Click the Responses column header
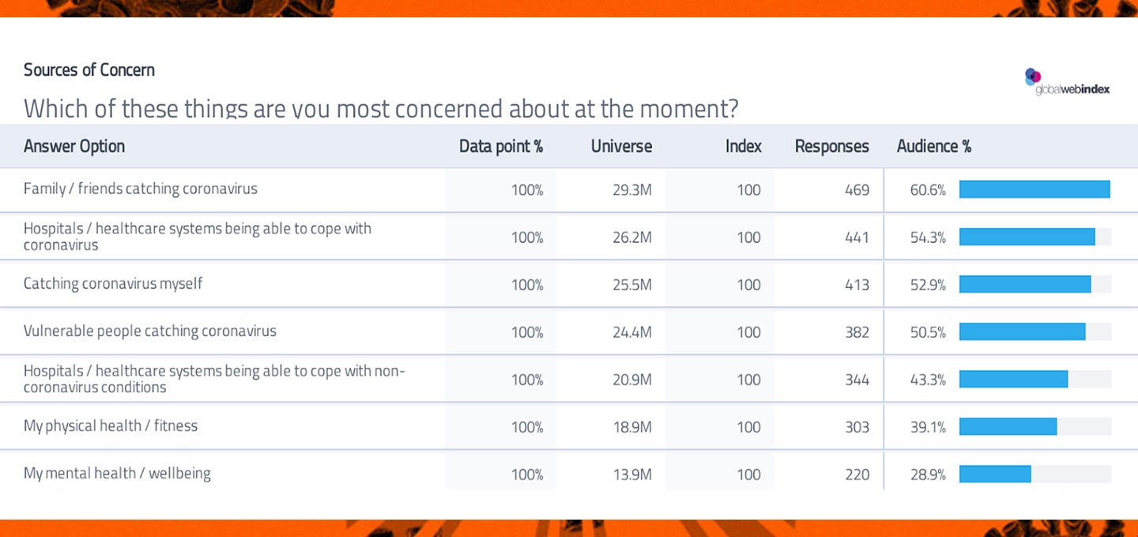Screen dimensions: 1138x537 (x=831, y=146)
